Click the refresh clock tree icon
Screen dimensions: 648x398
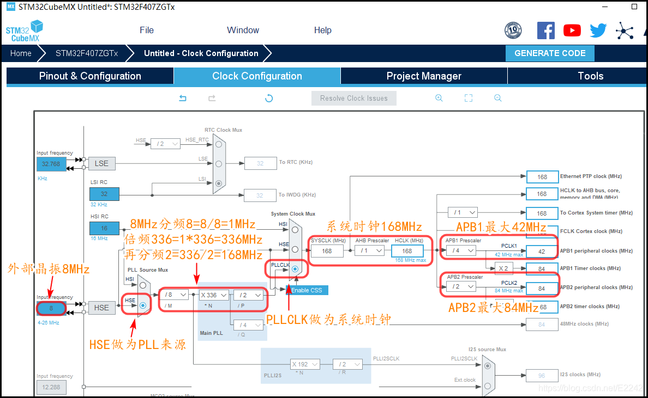tap(269, 98)
